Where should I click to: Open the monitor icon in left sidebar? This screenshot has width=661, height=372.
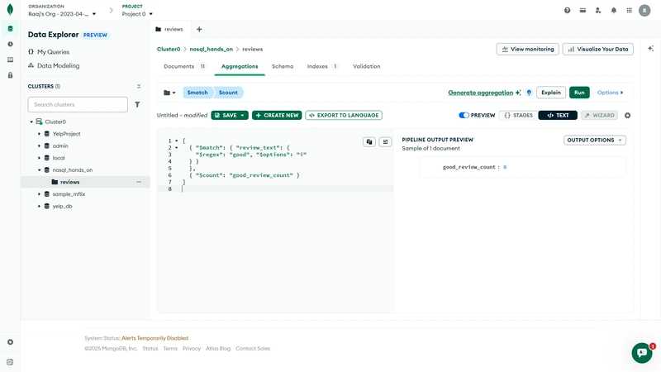pyautogui.click(x=10, y=60)
